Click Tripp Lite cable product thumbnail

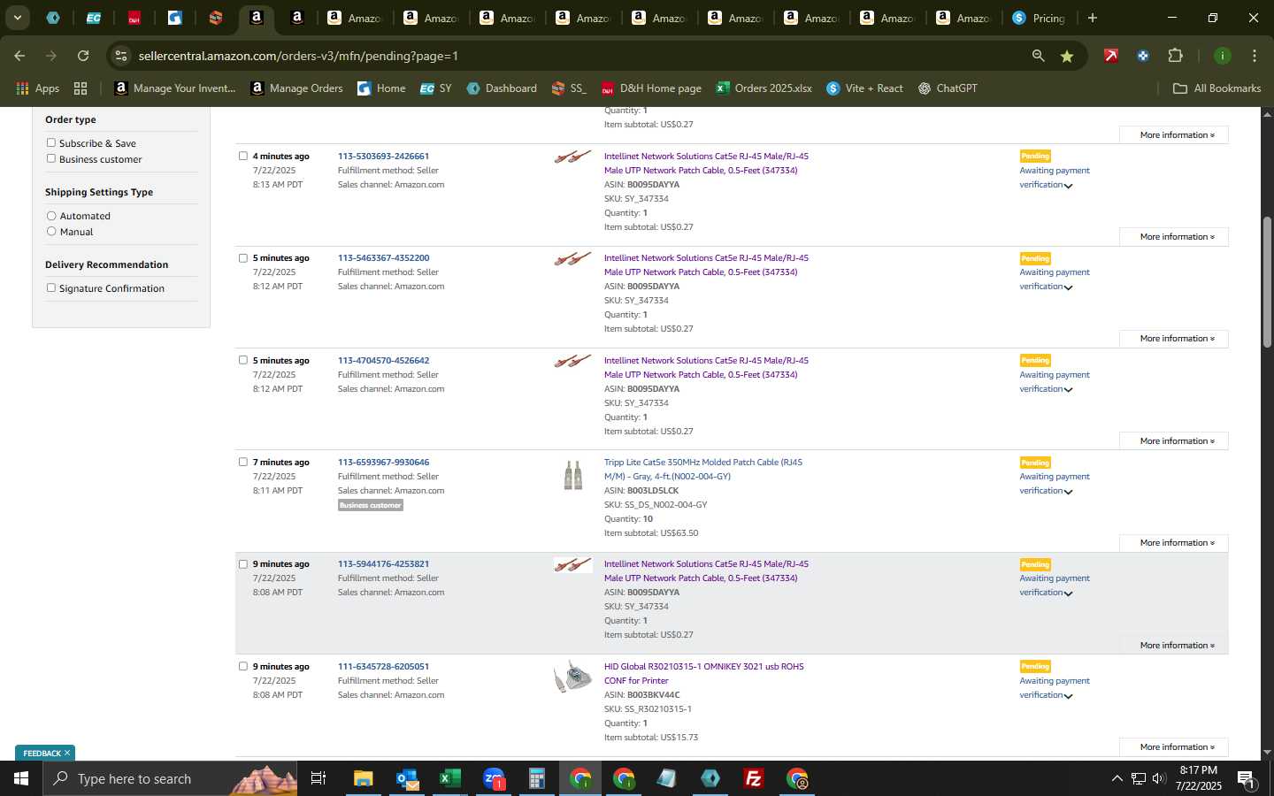pyautogui.click(x=573, y=475)
